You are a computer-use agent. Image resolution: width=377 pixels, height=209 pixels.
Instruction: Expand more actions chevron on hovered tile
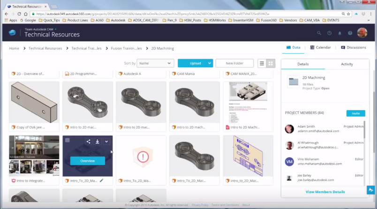[106, 141]
